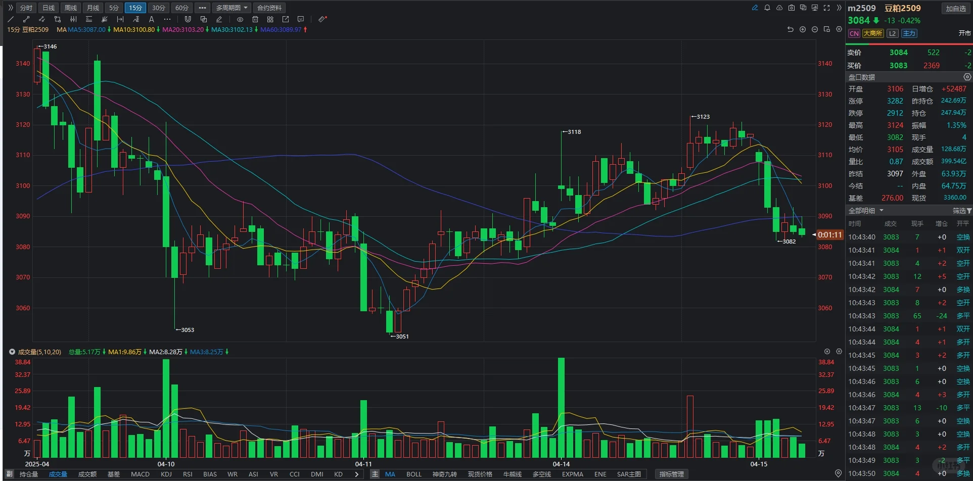The image size is (973, 481).
Task: Click the export drawing share icon
Action: [x=286, y=19]
